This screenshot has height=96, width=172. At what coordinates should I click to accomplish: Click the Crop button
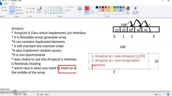point(19,7)
